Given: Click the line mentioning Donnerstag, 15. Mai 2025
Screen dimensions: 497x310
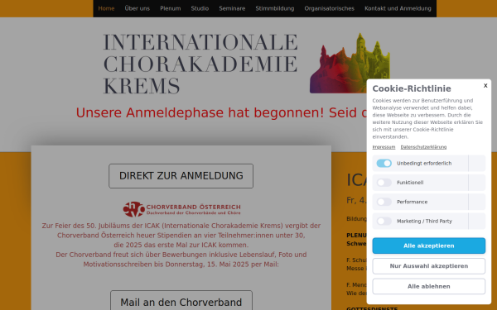Looking at the screenshot, I should pos(181,265).
